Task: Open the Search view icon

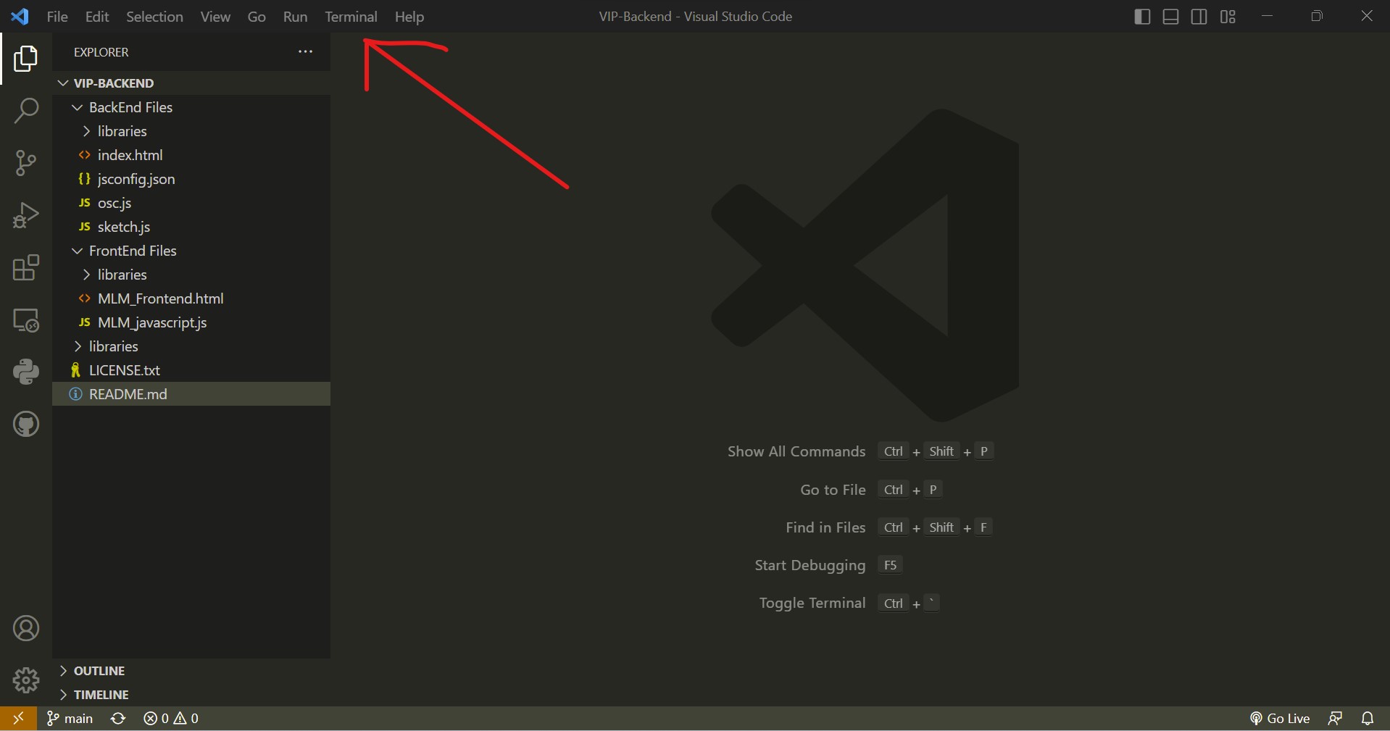Action: (26, 111)
